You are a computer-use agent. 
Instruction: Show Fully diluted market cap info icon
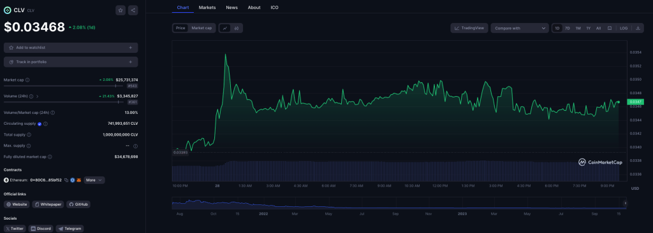[50, 157]
